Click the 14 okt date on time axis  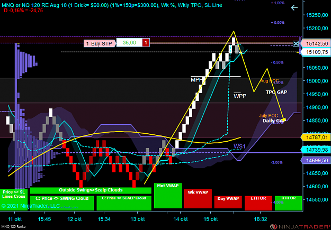181,219
